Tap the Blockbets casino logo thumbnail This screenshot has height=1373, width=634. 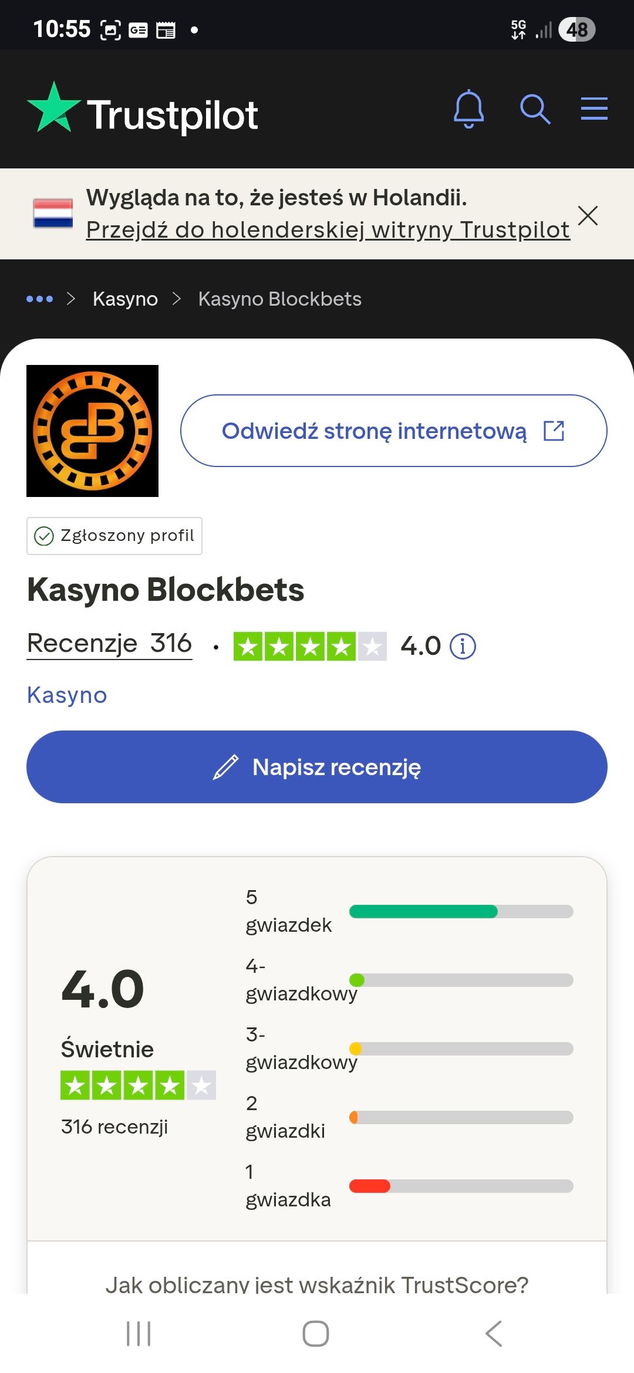(92, 431)
